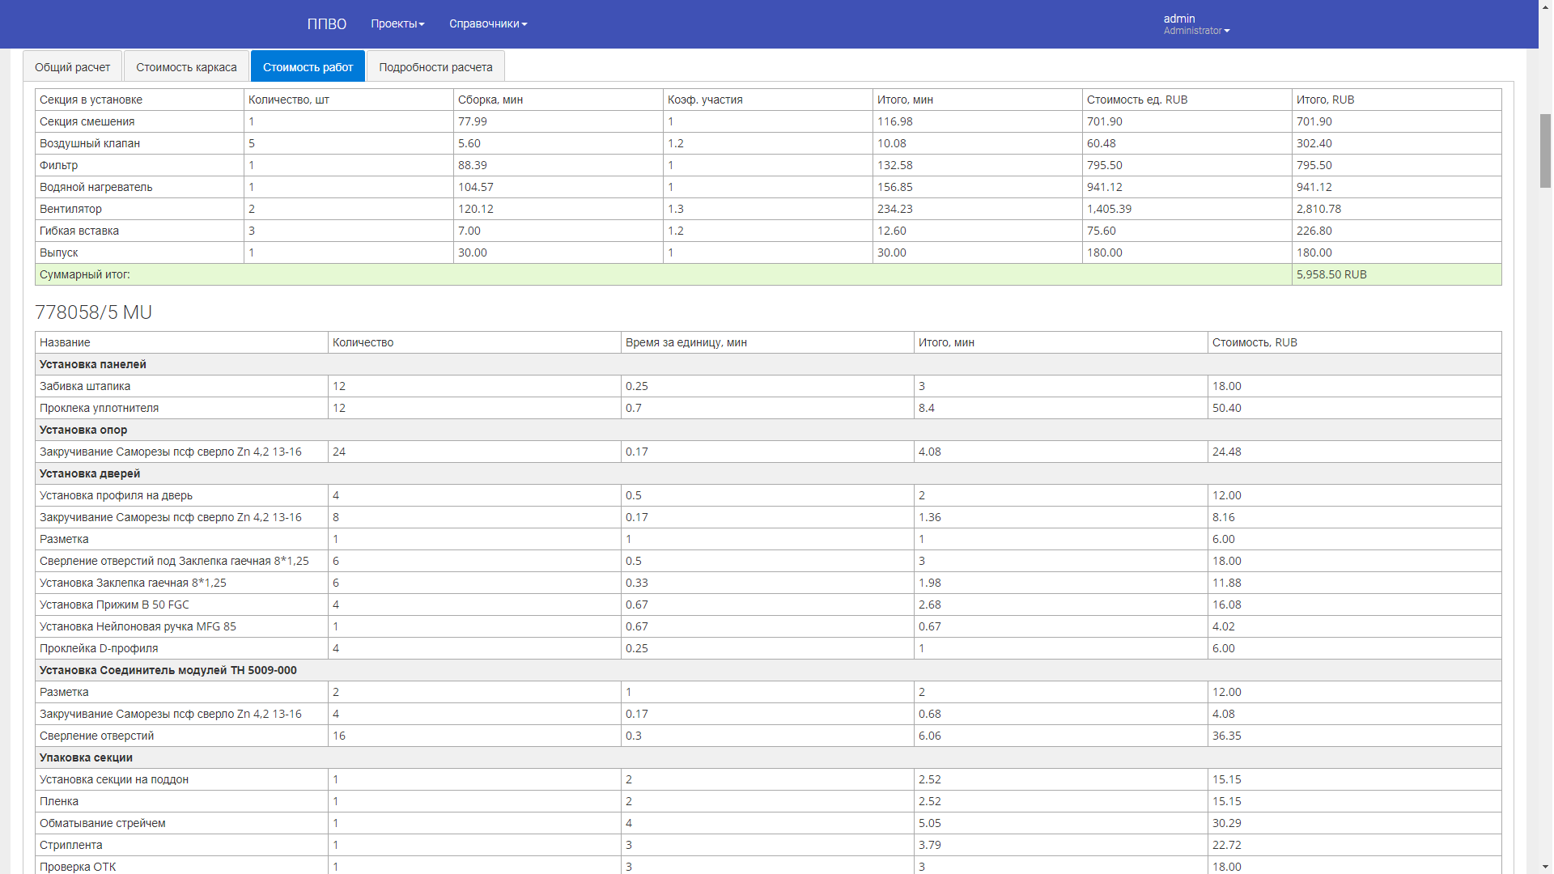Click the Вентилятор row in sections table
The image size is (1554, 874).
point(71,209)
